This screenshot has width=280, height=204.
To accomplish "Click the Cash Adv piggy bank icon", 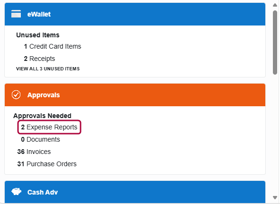I will pyautogui.click(x=16, y=192).
